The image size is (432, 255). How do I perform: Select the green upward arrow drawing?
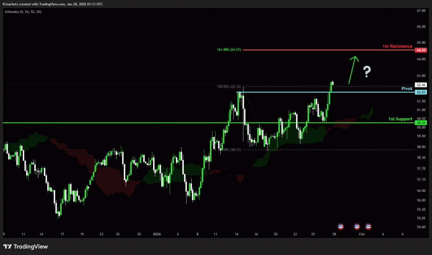pyautogui.click(x=352, y=69)
